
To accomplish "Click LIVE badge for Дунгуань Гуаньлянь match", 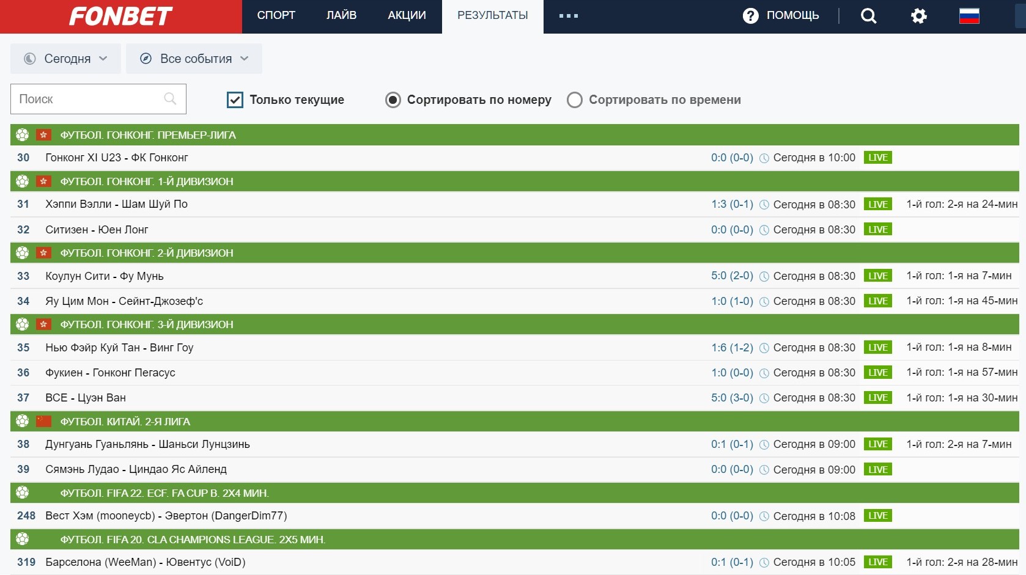I will (x=878, y=444).
